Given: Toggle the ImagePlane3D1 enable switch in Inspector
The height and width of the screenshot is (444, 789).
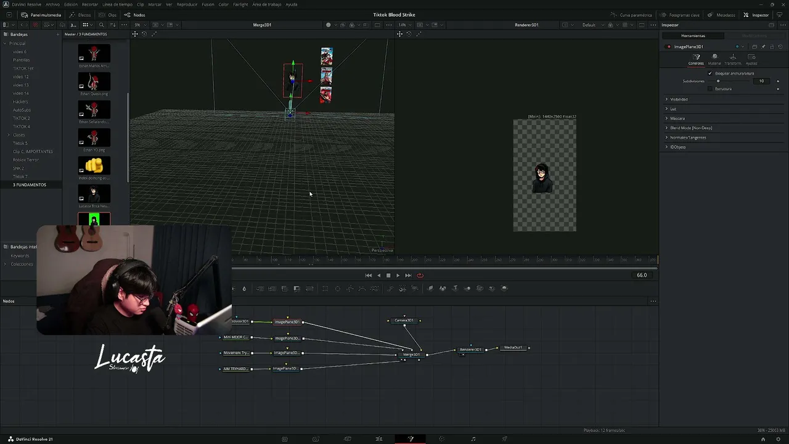Looking at the screenshot, I should 669,47.
